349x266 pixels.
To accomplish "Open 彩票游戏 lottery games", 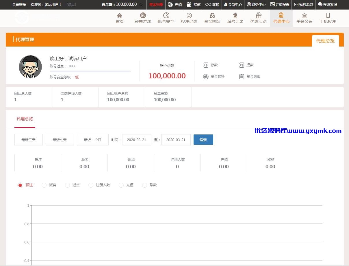I will 143,18.
